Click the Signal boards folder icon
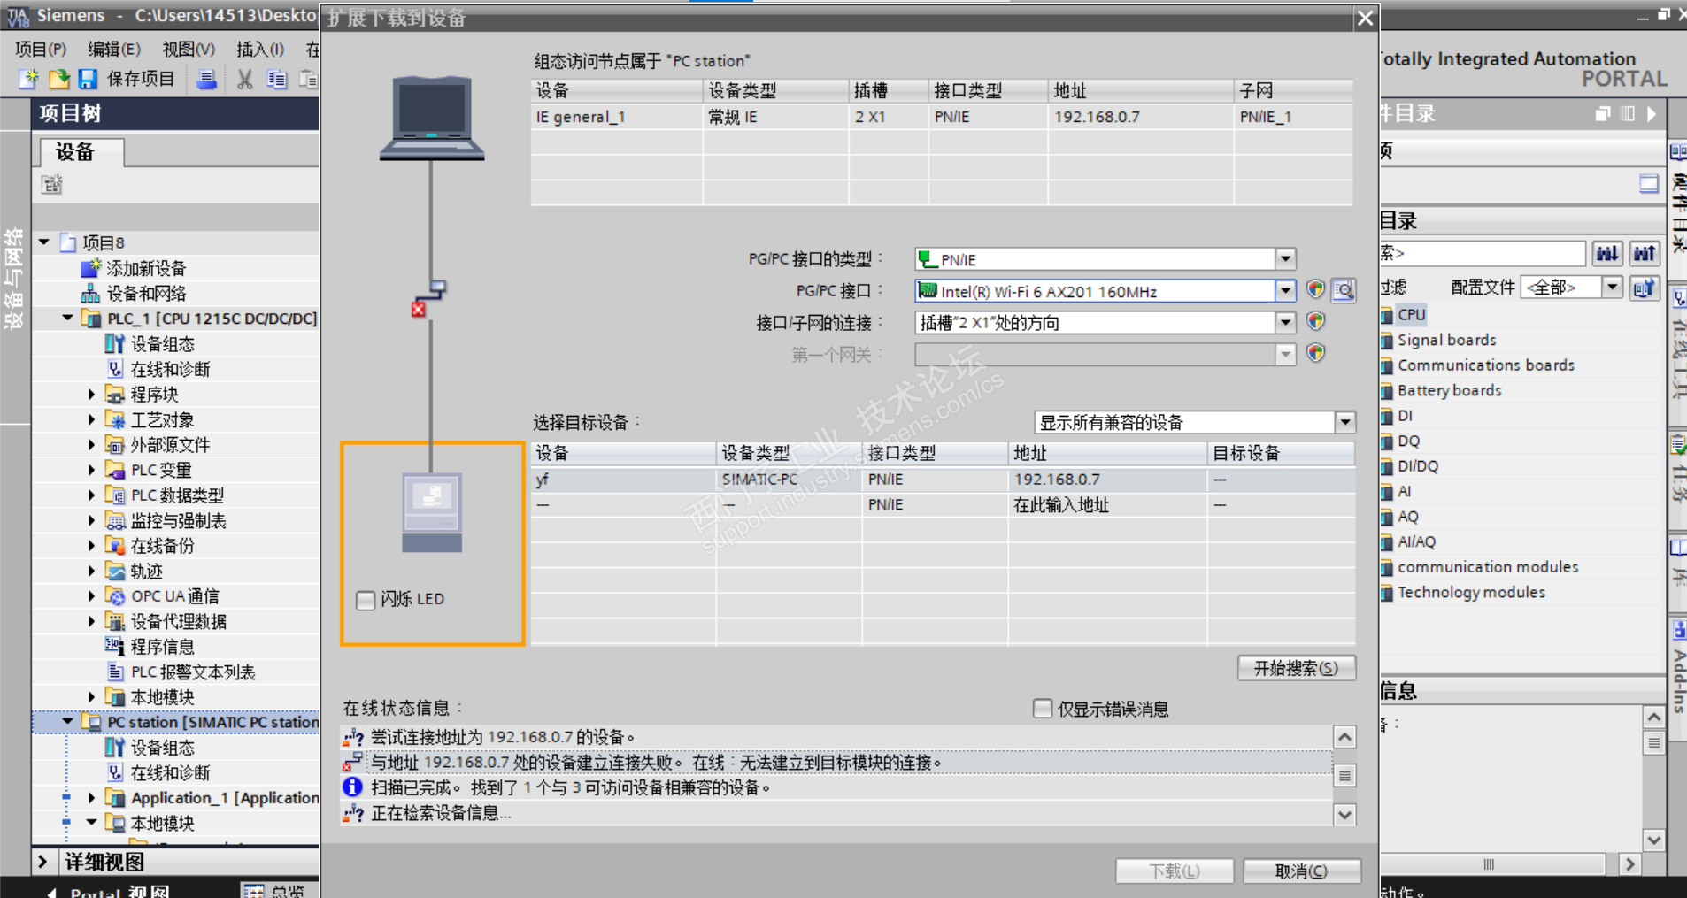Viewport: 1687px width, 898px height. click(x=1387, y=341)
